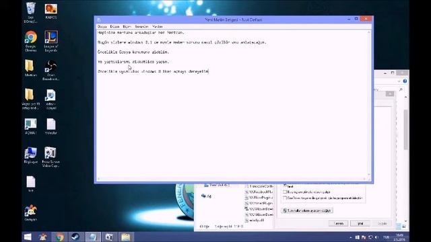This screenshot has height=242, width=431.
Task: Open the Görünüm menu in Notepad
Action: click(x=141, y=27)
